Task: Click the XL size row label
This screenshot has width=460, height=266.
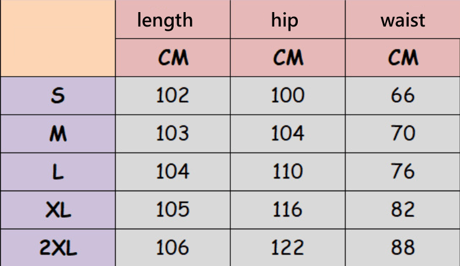Action: pos(58,210)
